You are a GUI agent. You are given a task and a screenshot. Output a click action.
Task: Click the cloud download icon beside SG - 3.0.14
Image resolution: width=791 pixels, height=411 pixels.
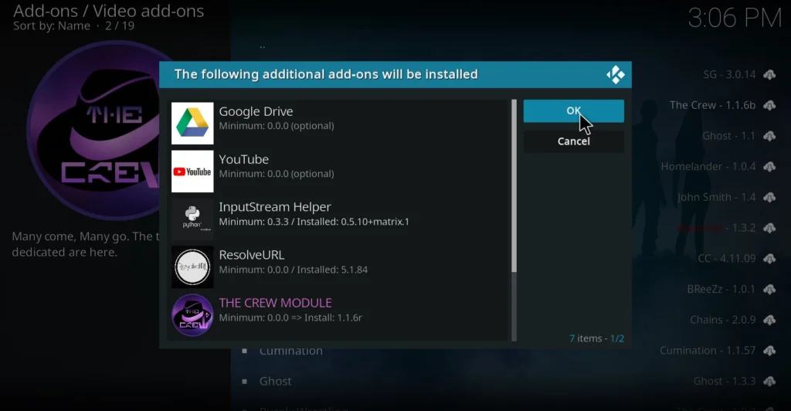click(769, 75)
